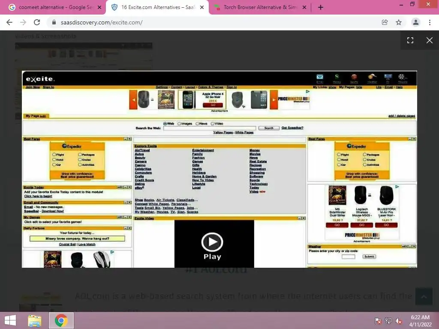Select the Web search radio button
Image resolution: width=439 pixels, height=329 pixels.
pyautogui.click(x=165, y=124)
